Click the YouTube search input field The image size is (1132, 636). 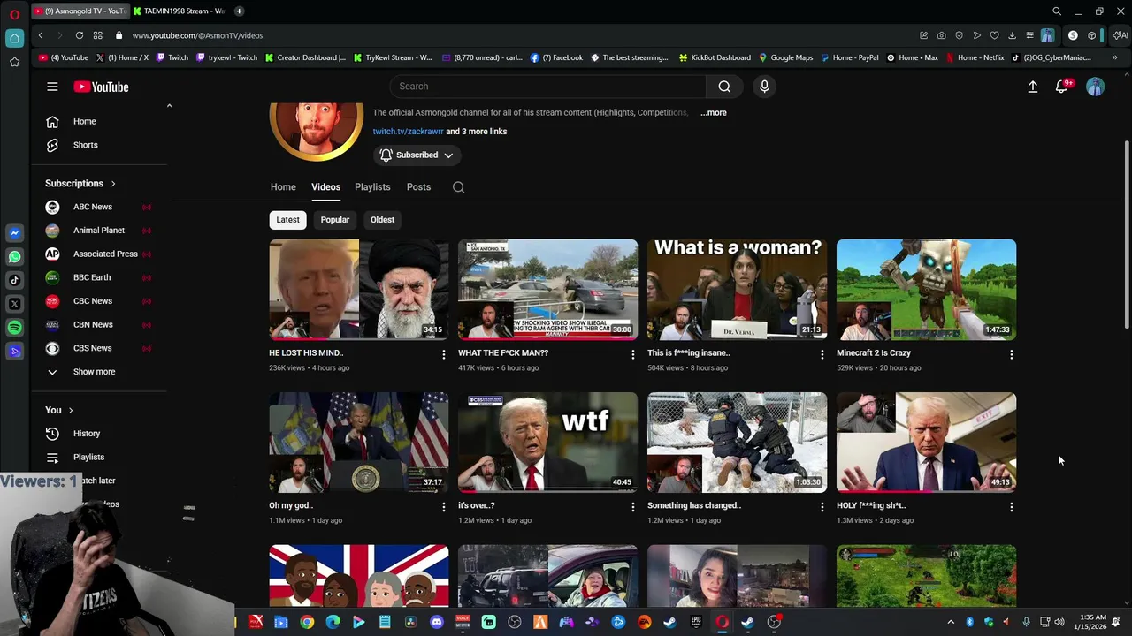tap(548, 87)
